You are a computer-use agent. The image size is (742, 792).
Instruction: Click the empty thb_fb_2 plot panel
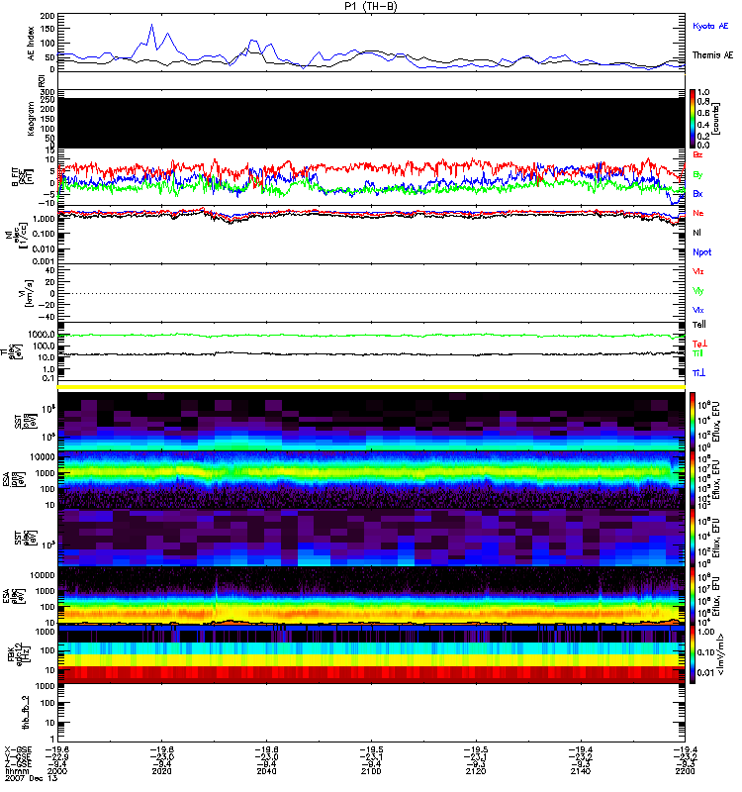(371, 713)
